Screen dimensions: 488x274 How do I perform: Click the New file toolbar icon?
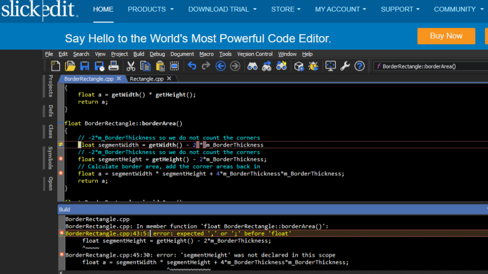[x=55, y=66]
